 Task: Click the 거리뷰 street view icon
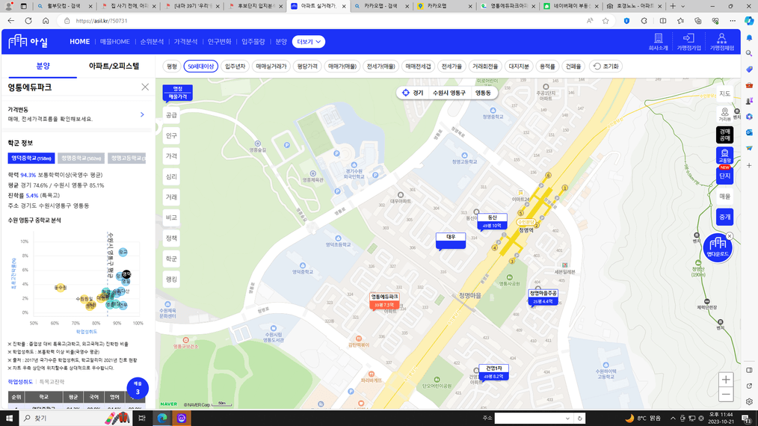pyautogui.click(x=724, y=114)
